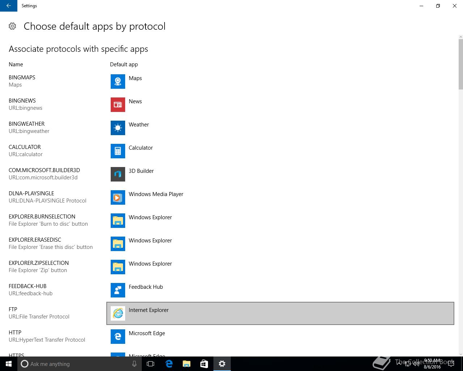The width and height of the screenshot is (463, 371).
Task: Click the 'Name' column header
Action: pos(16,64)
